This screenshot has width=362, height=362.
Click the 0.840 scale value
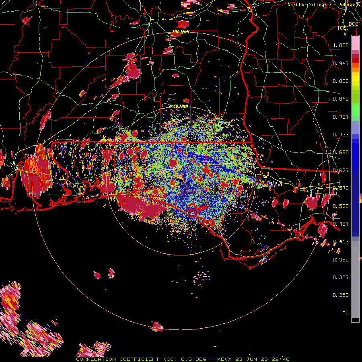341,99
